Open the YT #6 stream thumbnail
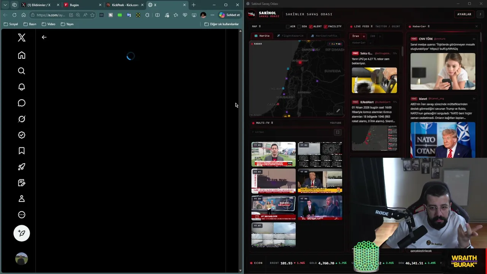Viewport: 487px width, 274px height. click(320, 208)
